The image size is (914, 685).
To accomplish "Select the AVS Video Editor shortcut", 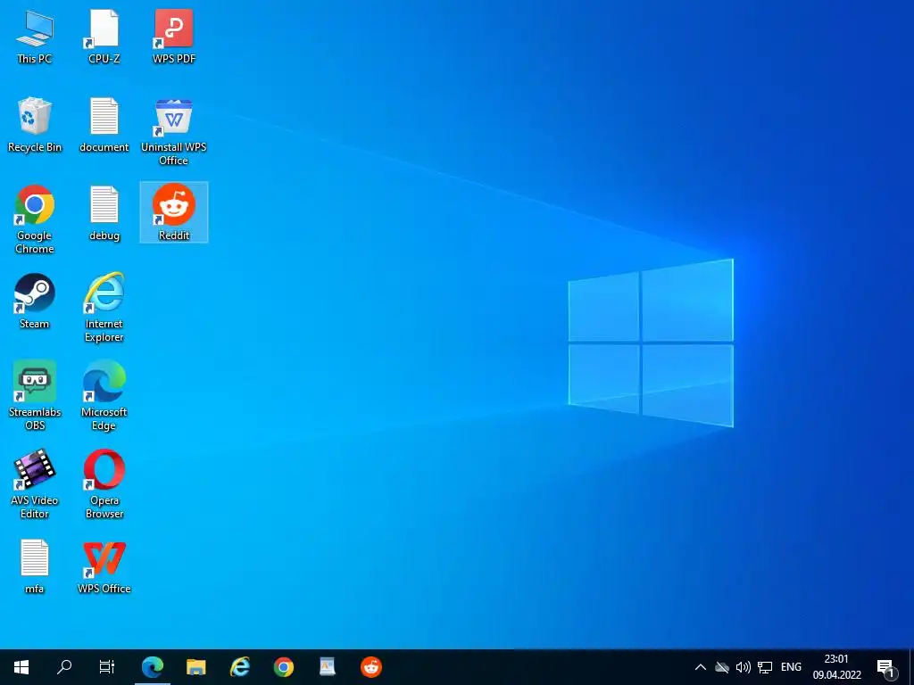I will pos(35,484).
